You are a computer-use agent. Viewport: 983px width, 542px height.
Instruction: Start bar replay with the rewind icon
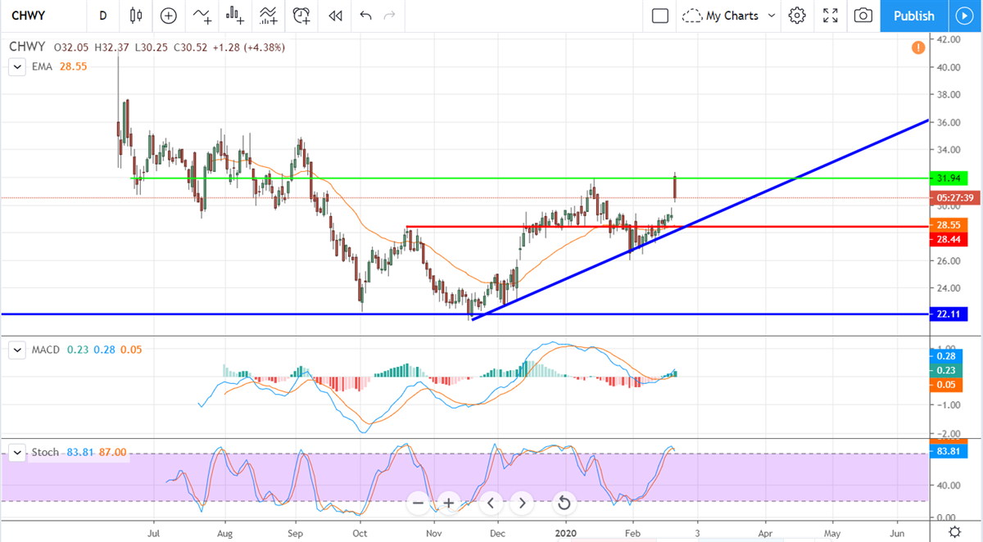(x=334, y=16)
